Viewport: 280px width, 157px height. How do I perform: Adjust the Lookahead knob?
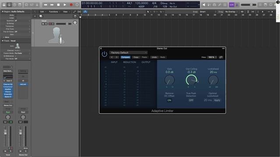pyautogui.click(x=213, y=80)
